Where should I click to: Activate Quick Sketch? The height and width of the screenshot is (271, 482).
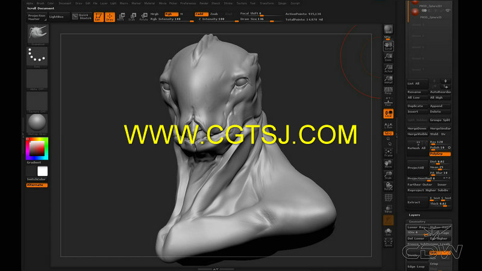82,17
